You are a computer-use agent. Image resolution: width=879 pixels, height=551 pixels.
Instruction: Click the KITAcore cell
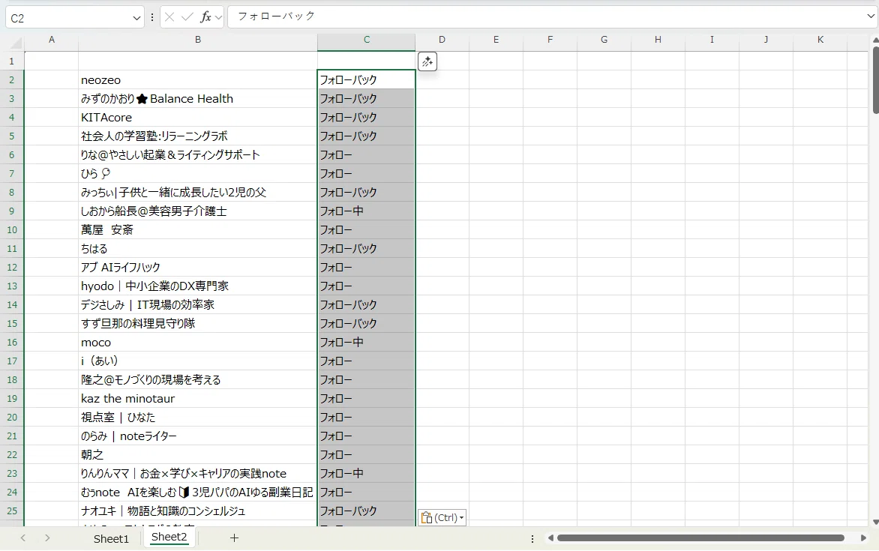(198, 118)
